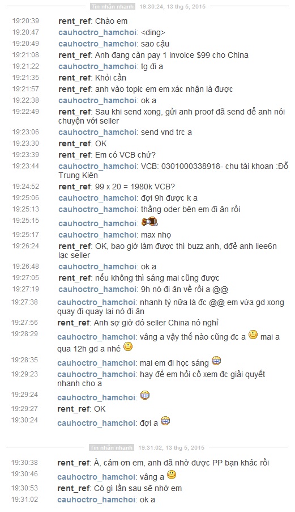Click the rent_ref name on 'Chào em' message
The image size is (295, 512).
(x=74, y=21)
